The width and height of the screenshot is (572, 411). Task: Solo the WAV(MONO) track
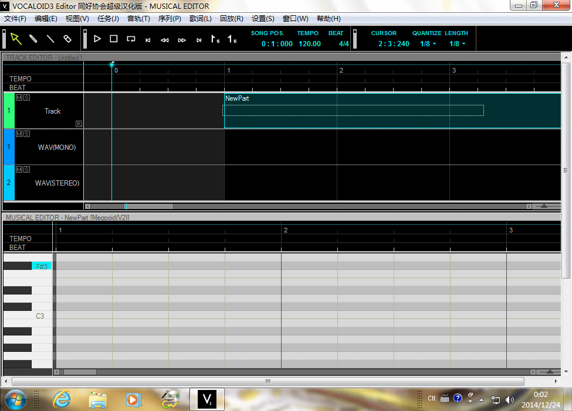point(26,134)
